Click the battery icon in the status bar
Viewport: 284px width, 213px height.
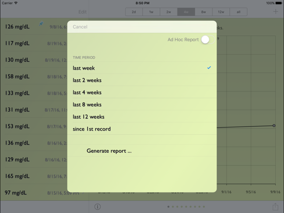coord(279,3)
